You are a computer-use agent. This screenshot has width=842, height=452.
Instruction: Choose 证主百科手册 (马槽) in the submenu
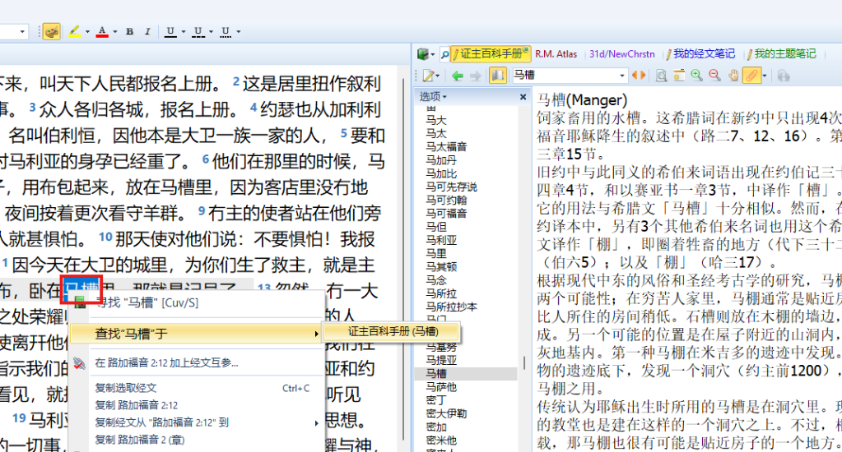pyautogui.click(x=393, y=332)
